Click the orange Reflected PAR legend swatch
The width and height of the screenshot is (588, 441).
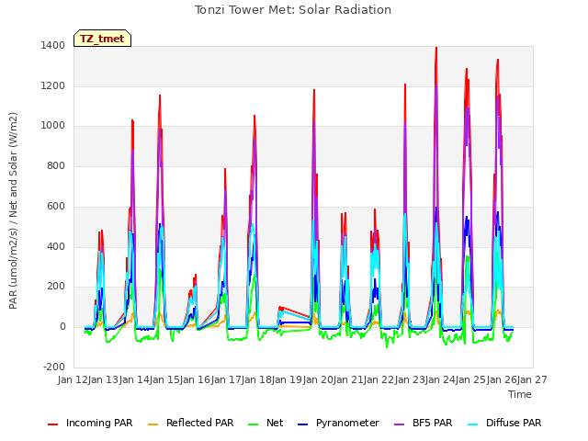(153, 424)
